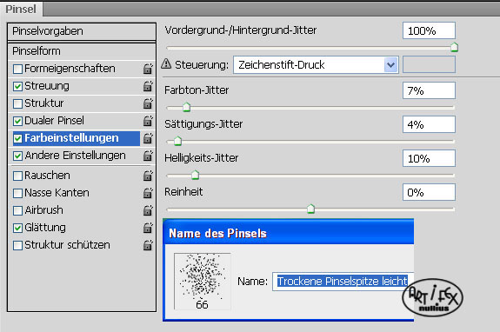
Task: Uncheck the Streuung checkbox
Action: click(18, 86)
